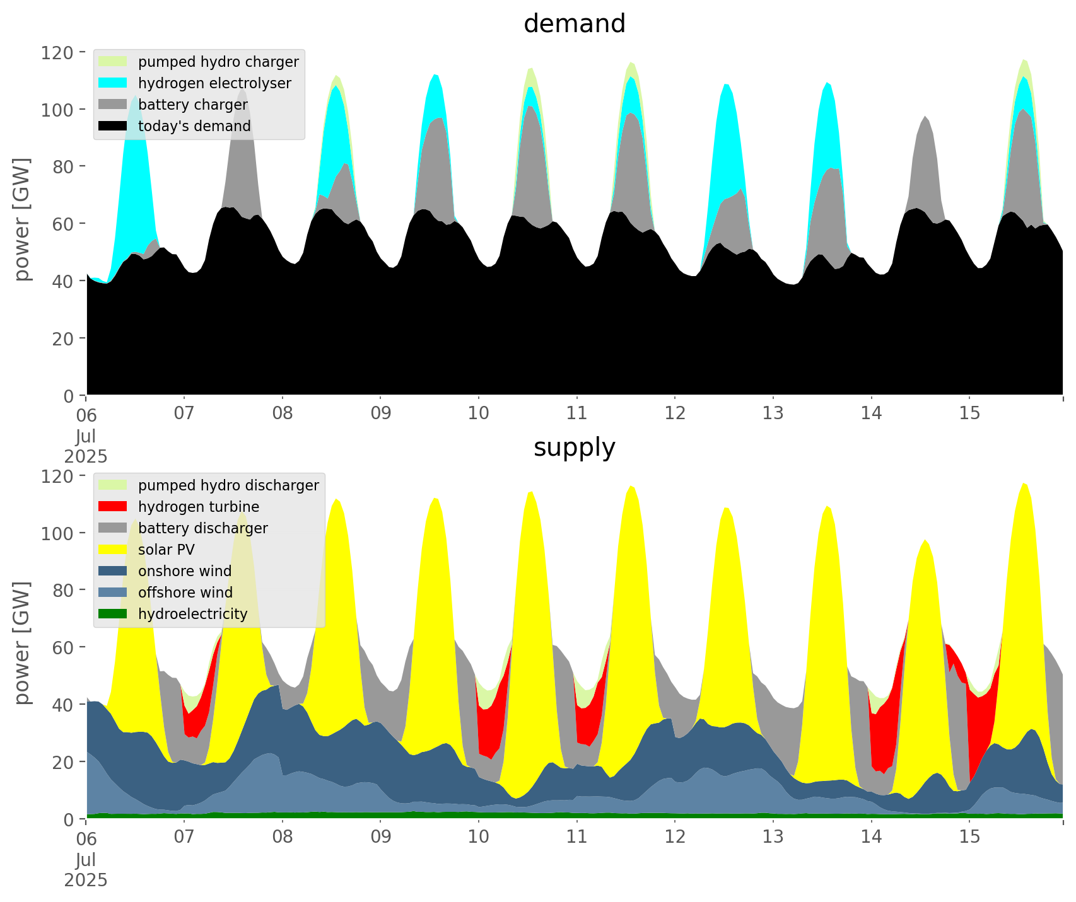
Task: Click the 'demand' chart title
Action: point(574,24)
